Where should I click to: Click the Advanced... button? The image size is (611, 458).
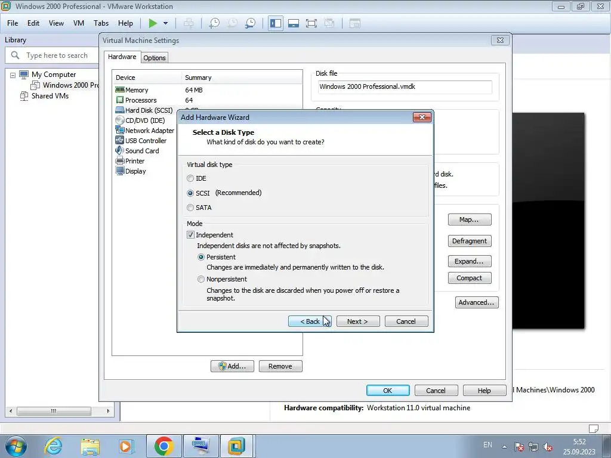click(477, 302)
